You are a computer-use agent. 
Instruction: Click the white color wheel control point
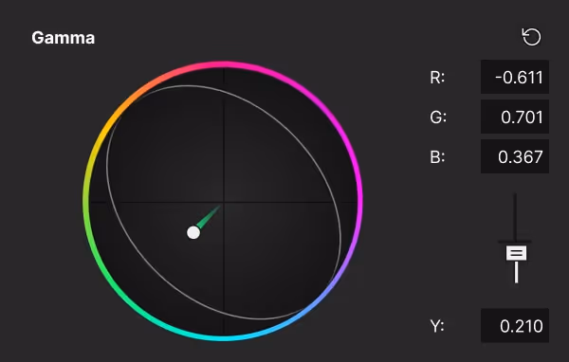(193, 232)
